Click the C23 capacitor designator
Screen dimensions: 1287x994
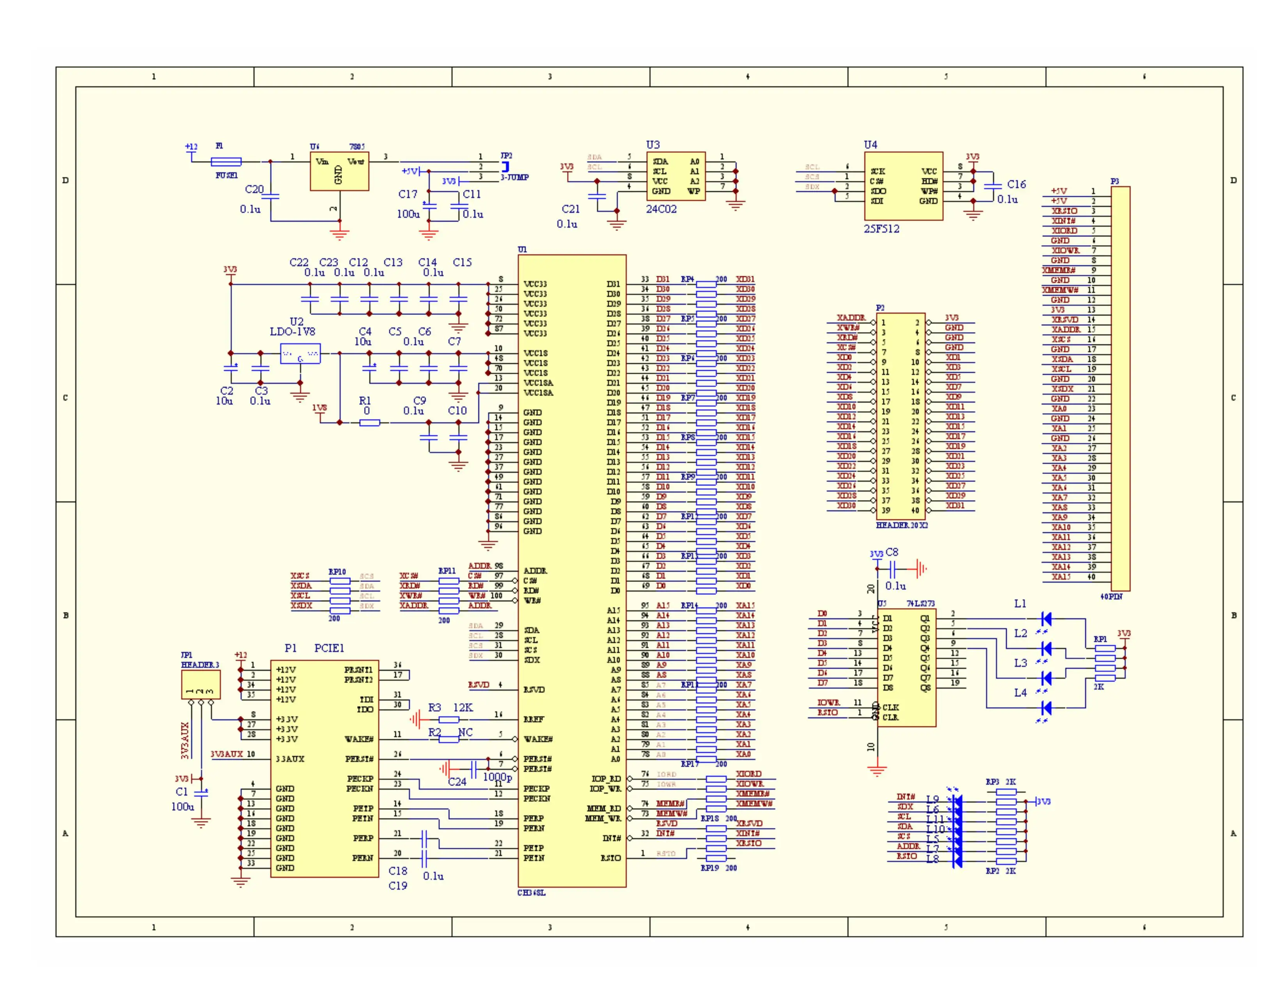[329, 263]
